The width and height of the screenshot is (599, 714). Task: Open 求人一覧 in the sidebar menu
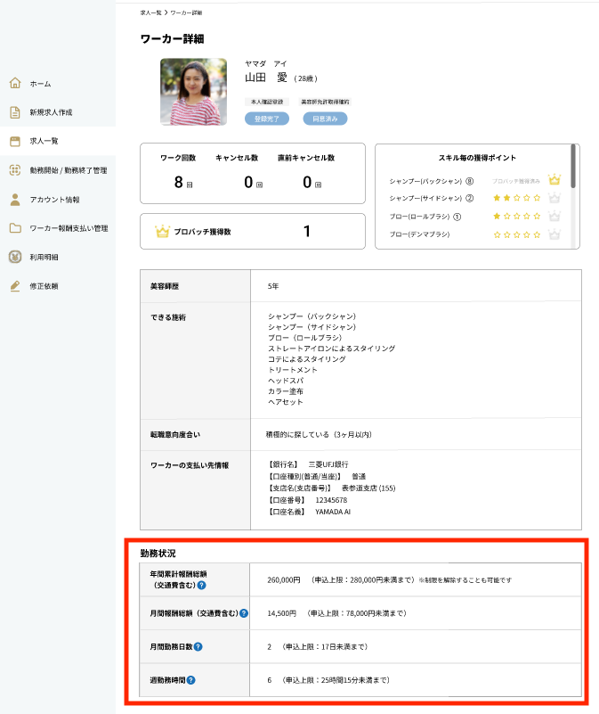[44, 141]
